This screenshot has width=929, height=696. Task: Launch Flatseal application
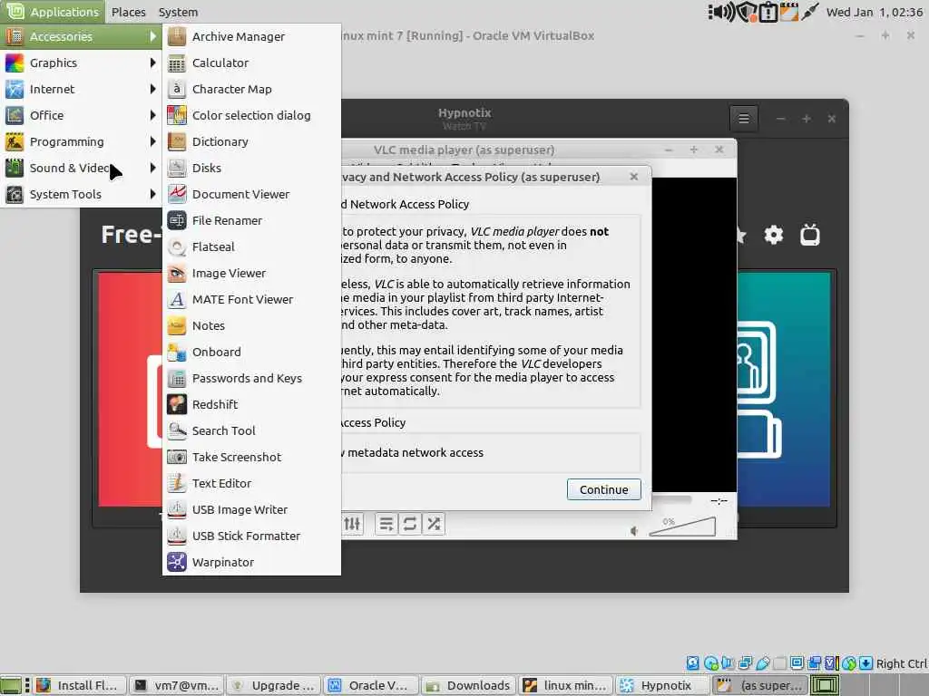251,246
